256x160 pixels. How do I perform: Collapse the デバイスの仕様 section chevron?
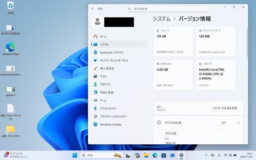[238, 123]
